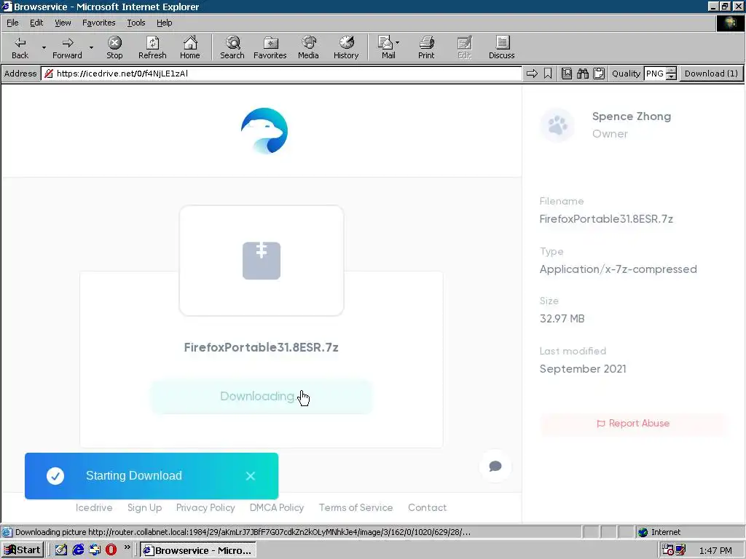Open the Terms of Service footer link
Image resolution: width=746 pixels, height=559 pixels.
click(356, 507)
